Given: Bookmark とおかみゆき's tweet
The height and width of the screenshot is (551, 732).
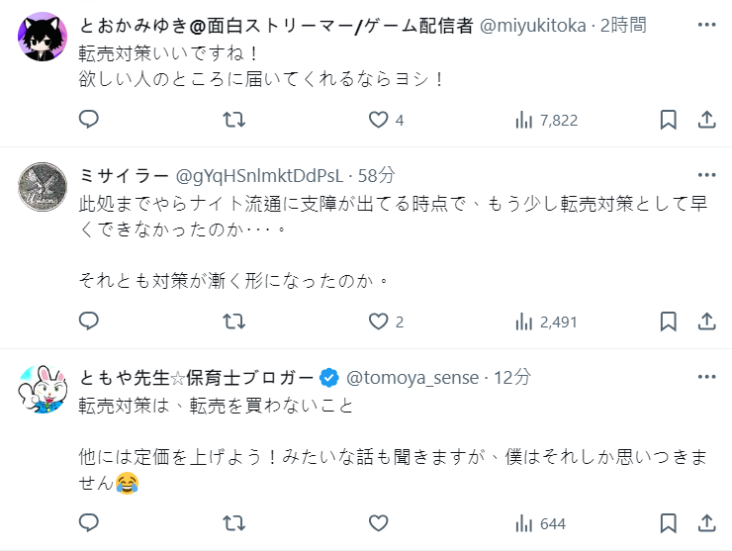Looking at the screenshot, I should 669,120.
